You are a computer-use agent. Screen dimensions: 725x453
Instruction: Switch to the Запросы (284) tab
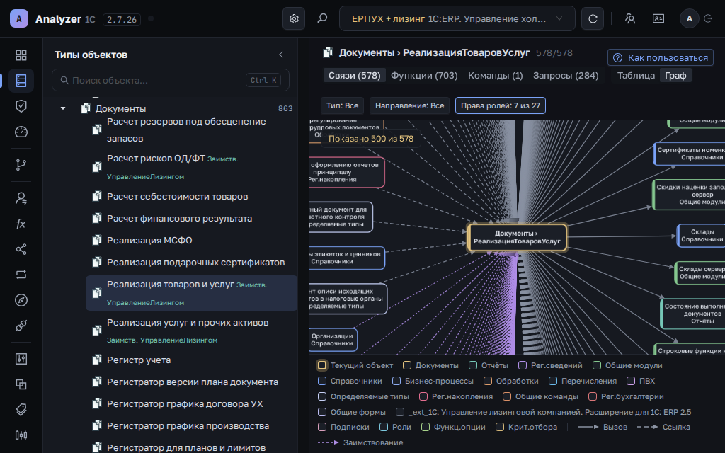(x=566, y=75)
